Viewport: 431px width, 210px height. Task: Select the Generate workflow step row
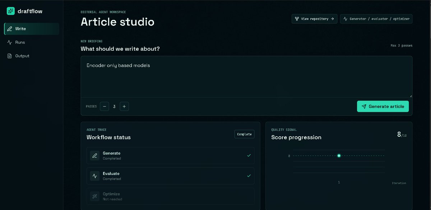click(170, 156)
